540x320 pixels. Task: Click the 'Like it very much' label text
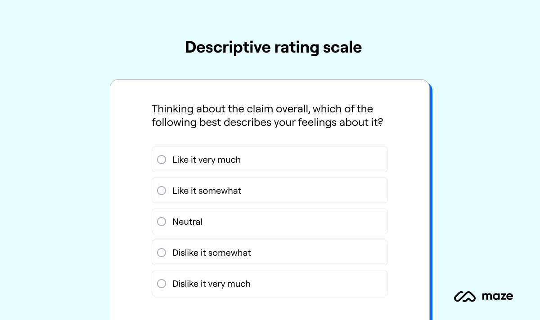coord(207,159)
